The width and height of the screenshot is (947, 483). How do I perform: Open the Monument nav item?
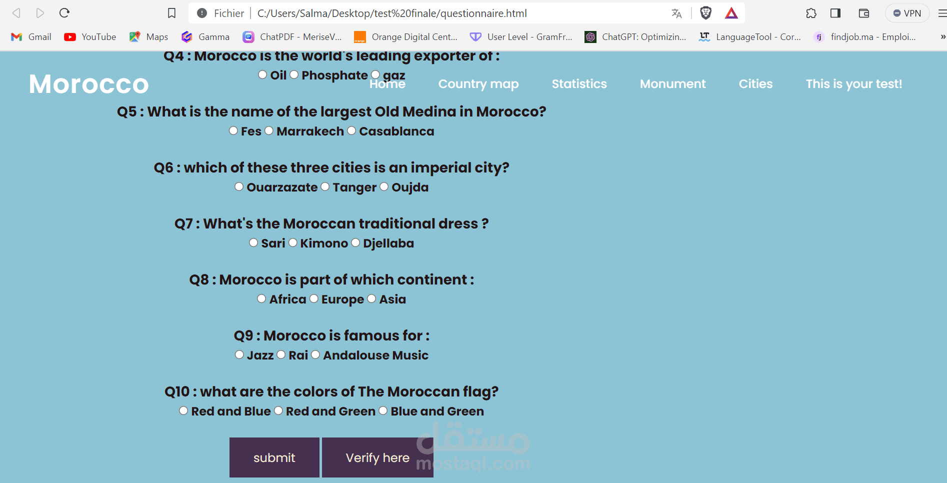(673, 84)
